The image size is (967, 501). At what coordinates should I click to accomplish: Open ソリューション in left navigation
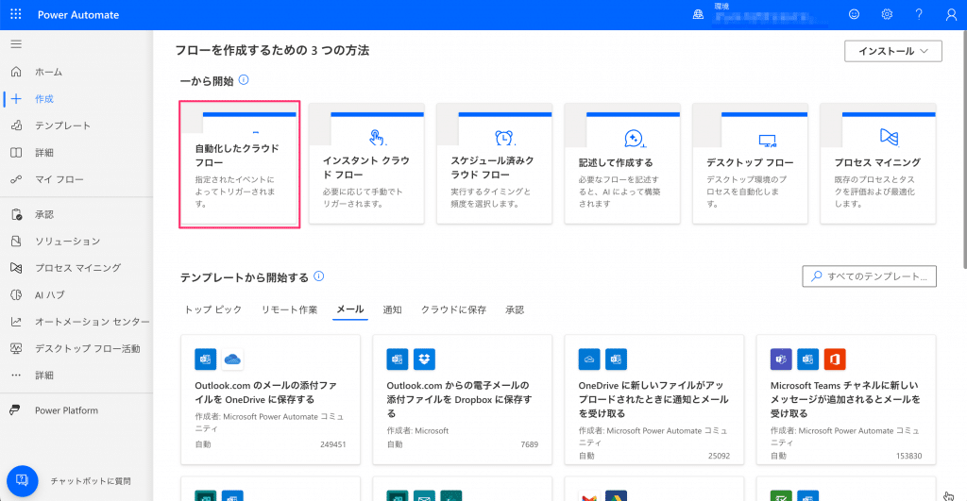click(x=67, y=242)
